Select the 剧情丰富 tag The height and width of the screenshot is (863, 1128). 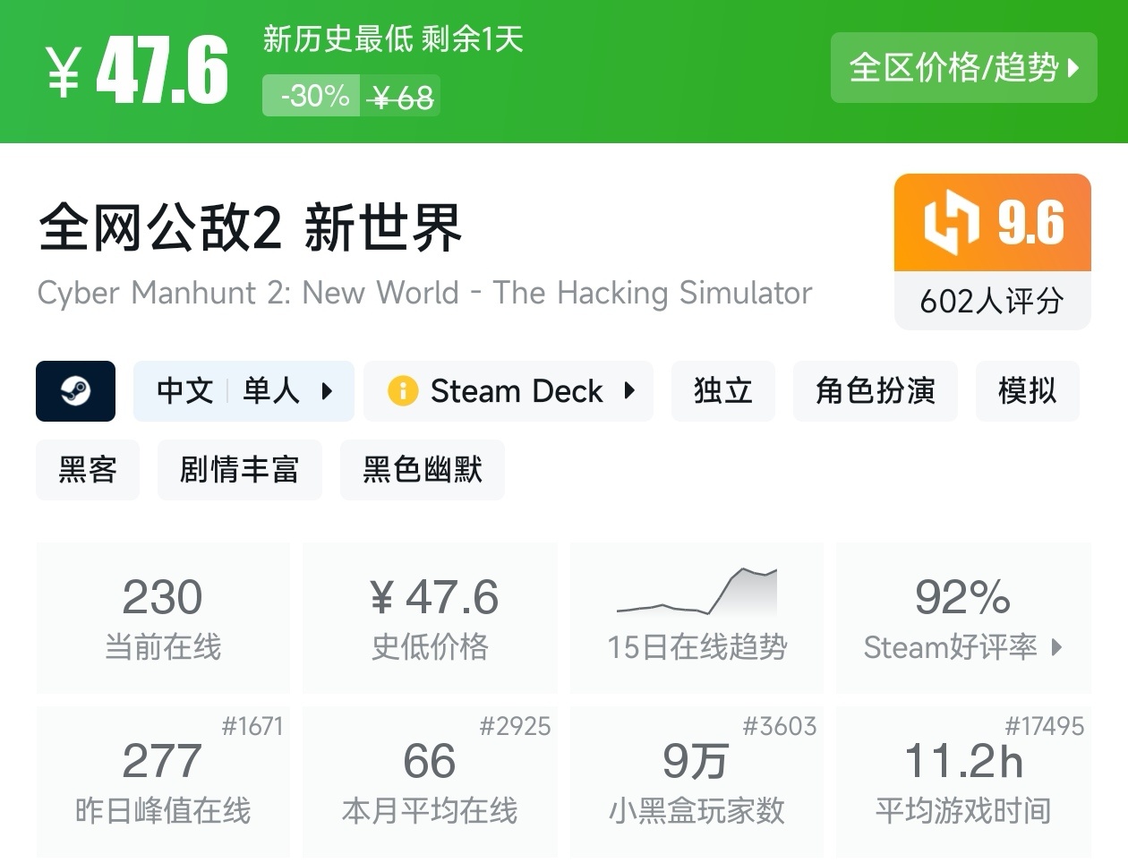click(240, 470)
